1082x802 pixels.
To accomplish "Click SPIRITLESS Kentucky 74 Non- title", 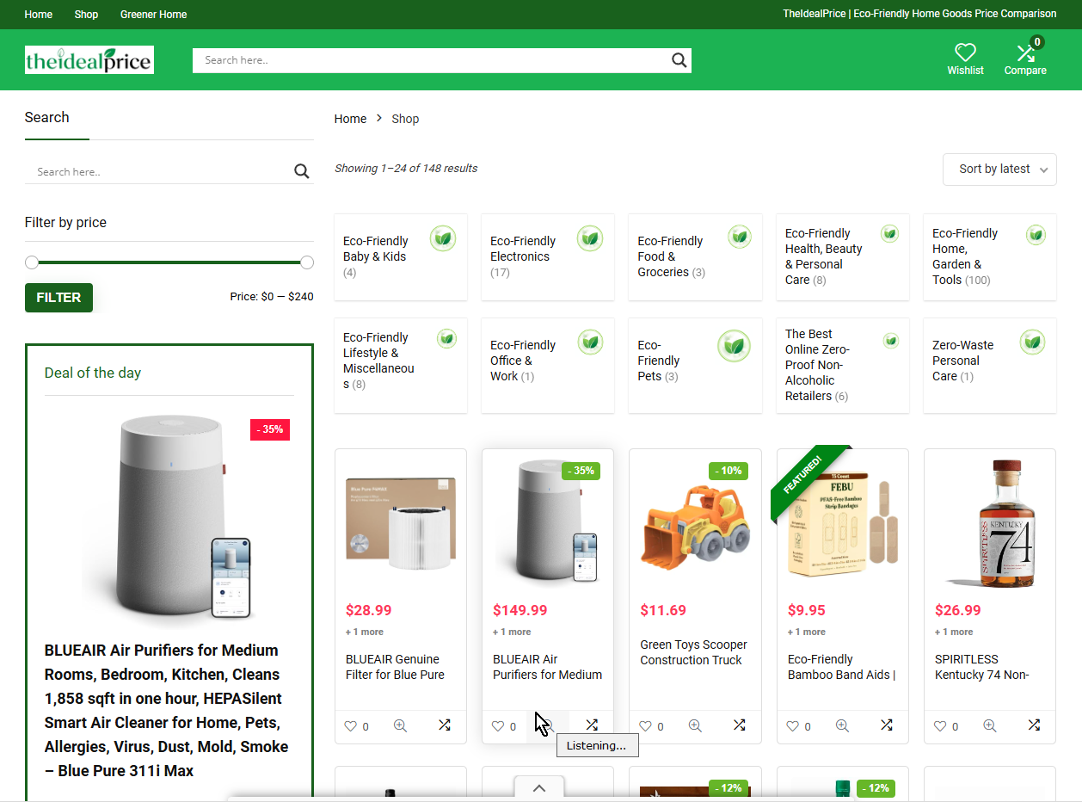I will (x=982, y=667).
